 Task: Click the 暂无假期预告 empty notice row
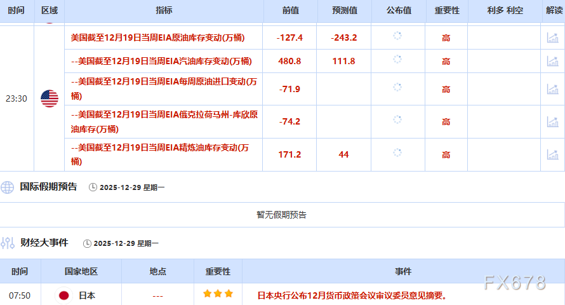(282, 215)
